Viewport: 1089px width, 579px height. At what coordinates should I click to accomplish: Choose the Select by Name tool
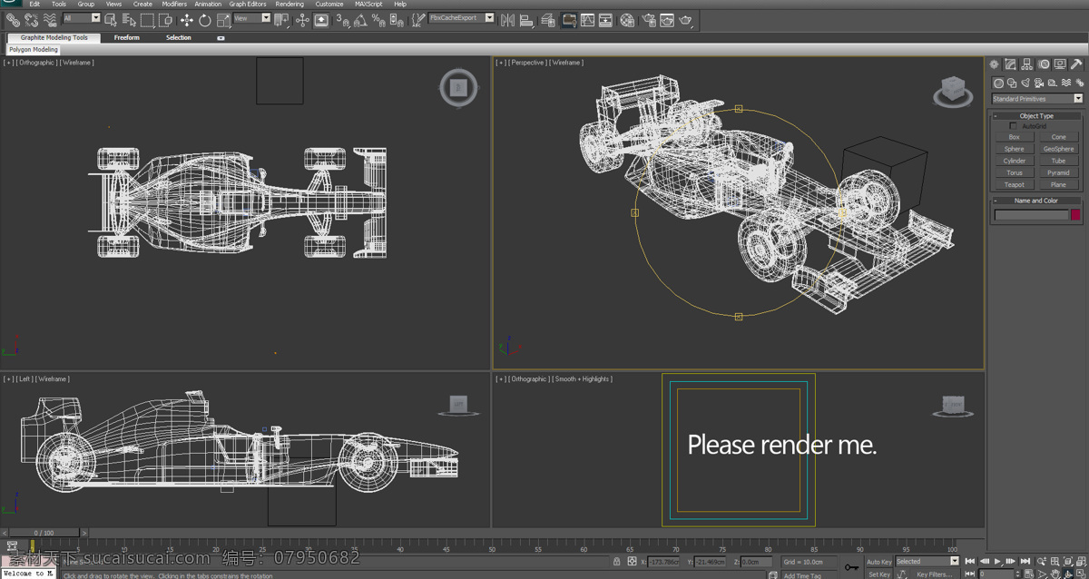point(128,19)
